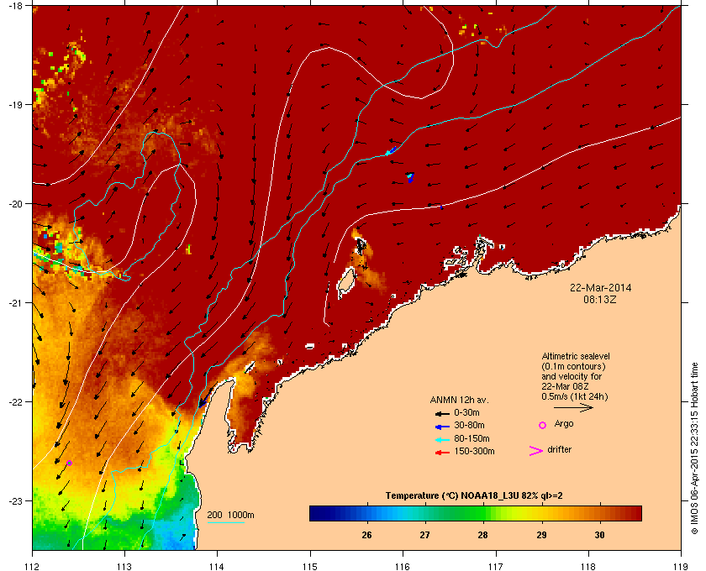The height and width of the screenshot is (571, 706).
Task: Click the longitude 119 axis label
Action: click(681, 567)
